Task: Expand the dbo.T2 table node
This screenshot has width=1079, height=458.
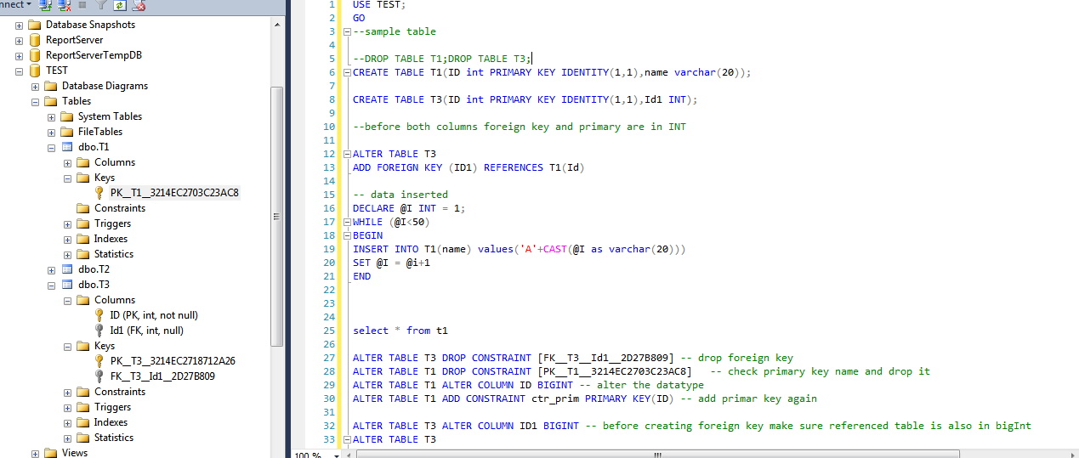Action: tap(51, 269)
